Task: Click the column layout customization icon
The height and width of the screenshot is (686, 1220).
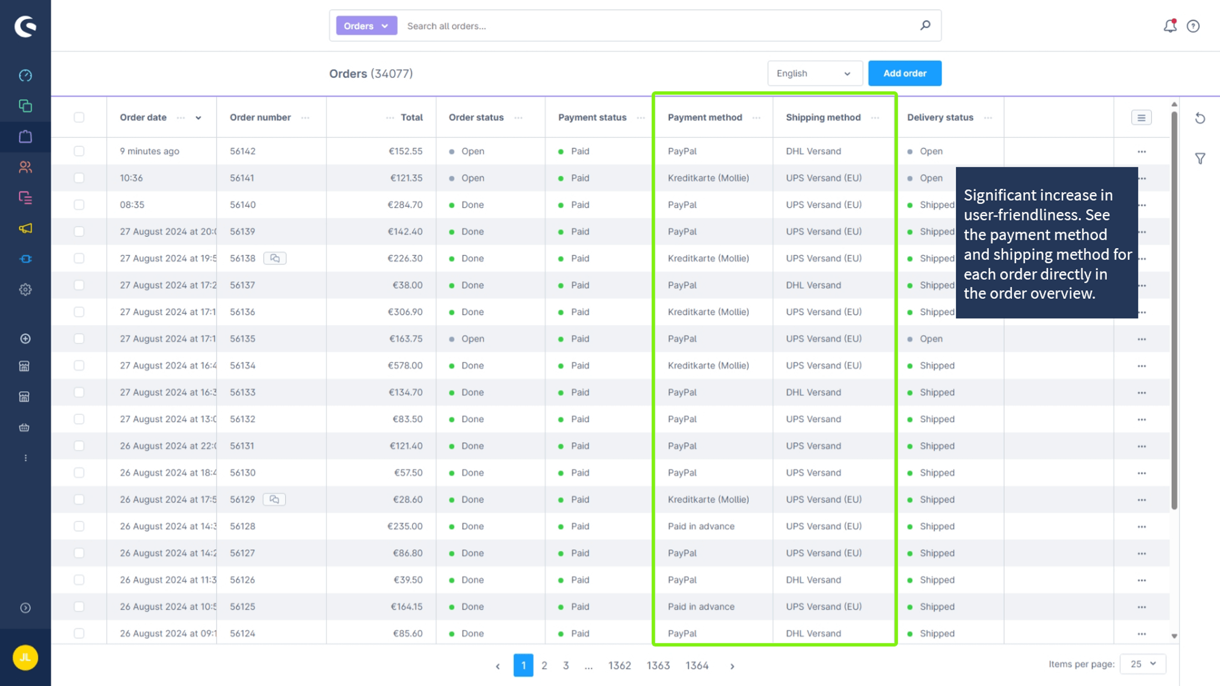Action: 1141,117
